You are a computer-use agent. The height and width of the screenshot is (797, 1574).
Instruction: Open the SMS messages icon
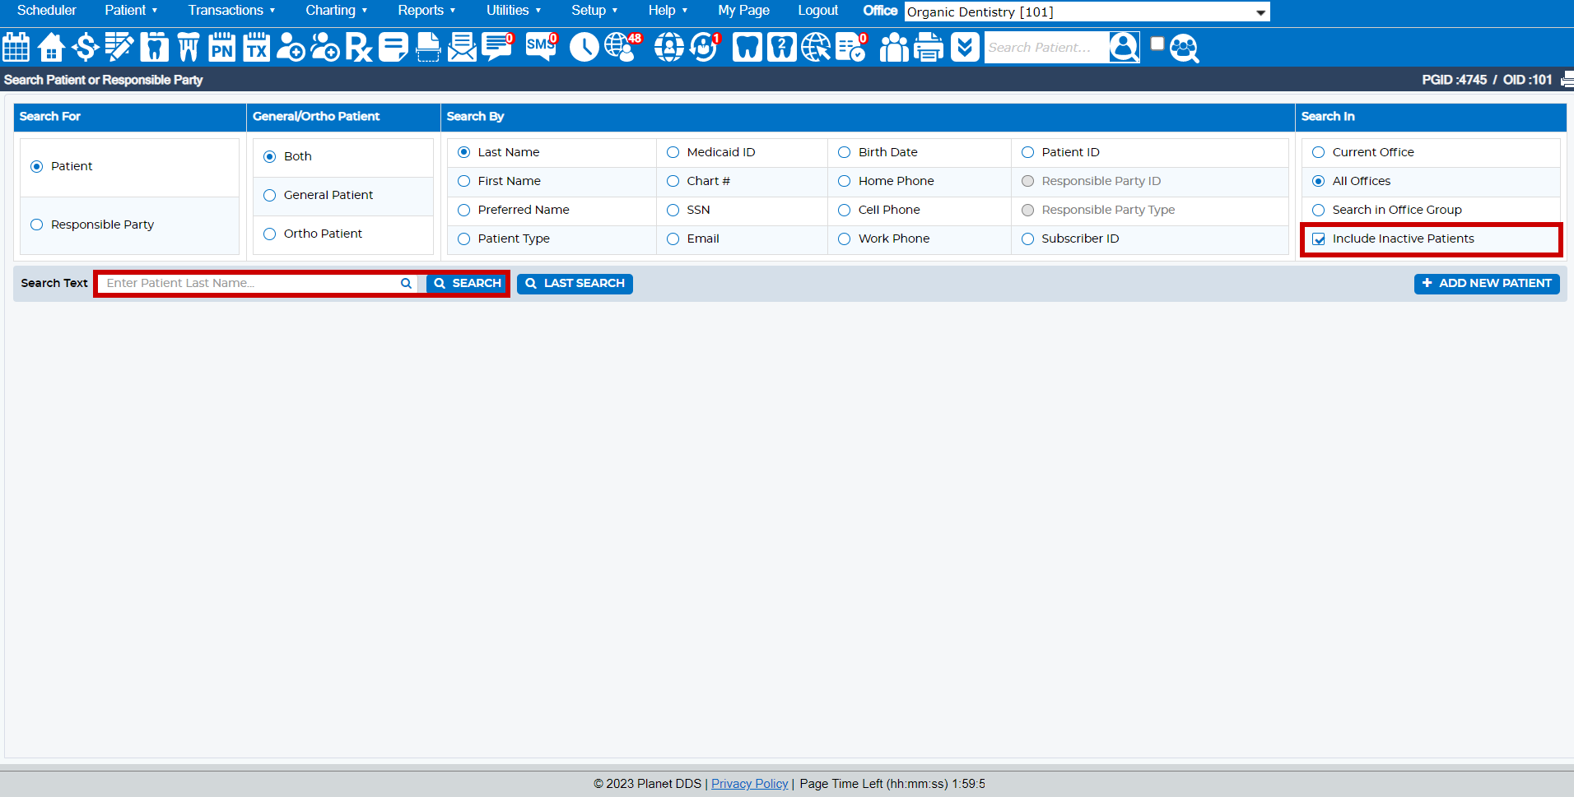tap(542, 47)
